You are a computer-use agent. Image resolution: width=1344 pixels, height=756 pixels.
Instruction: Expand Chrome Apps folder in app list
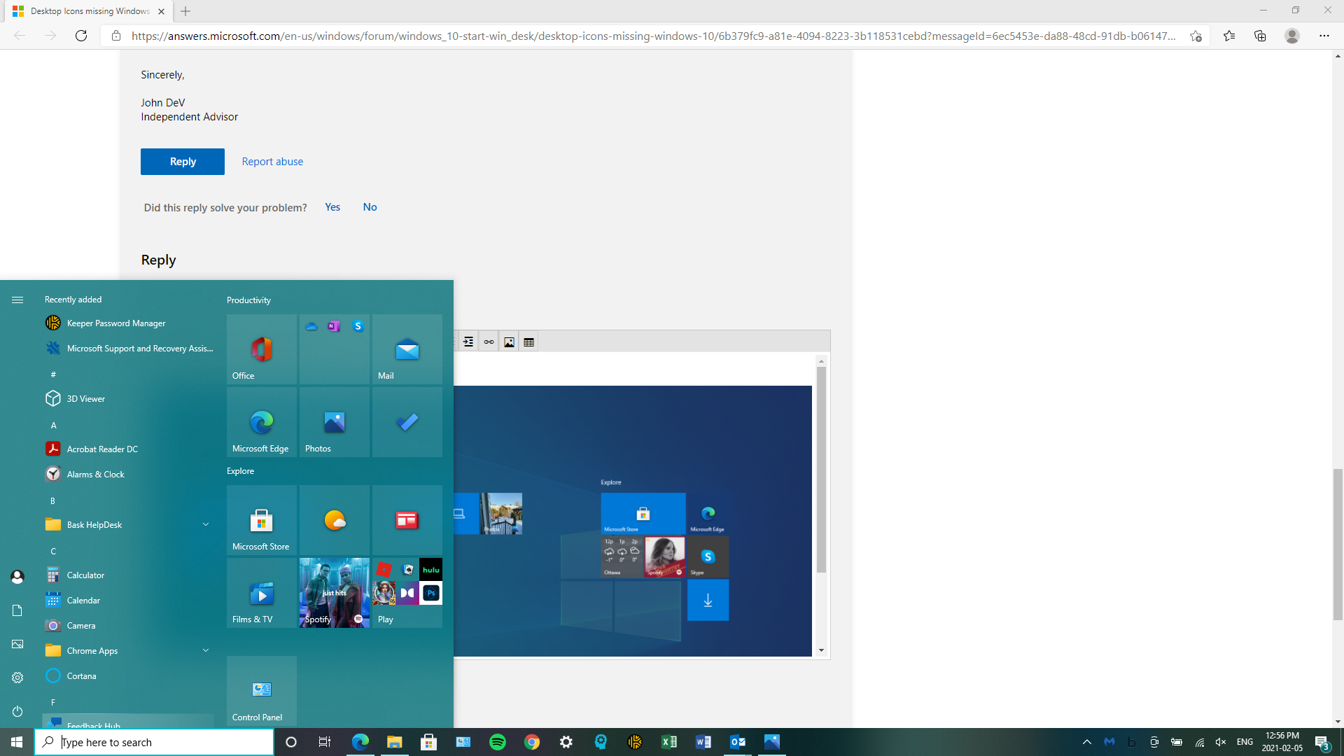205,651
